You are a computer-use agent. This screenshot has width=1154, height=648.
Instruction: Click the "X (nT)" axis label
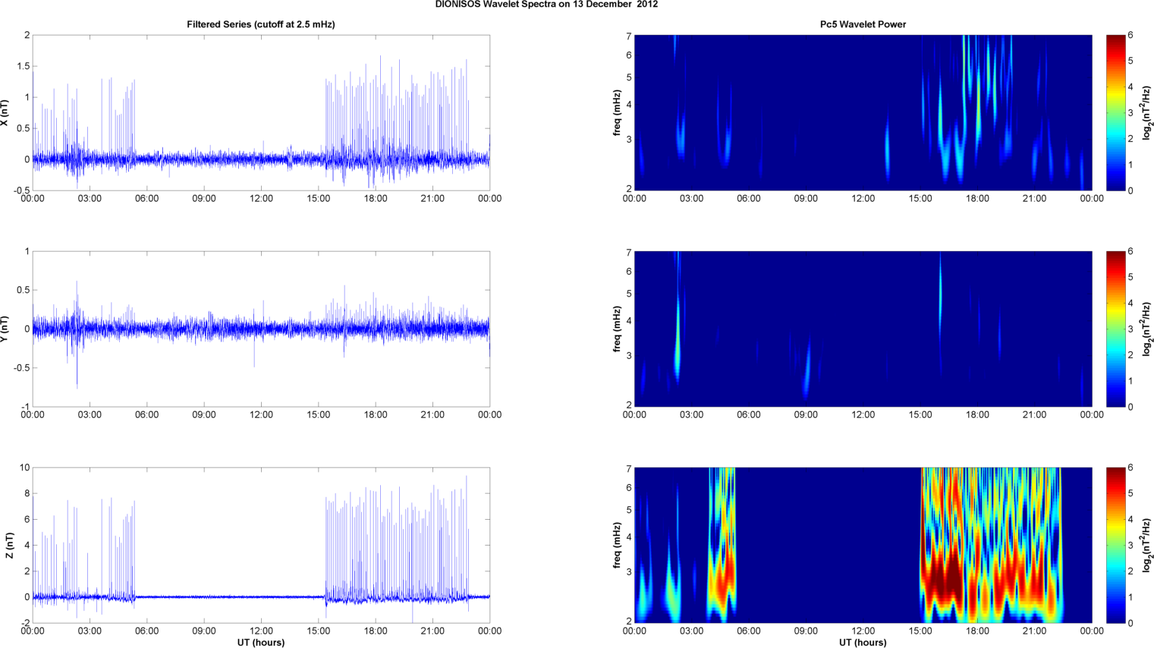click(5, 112)
